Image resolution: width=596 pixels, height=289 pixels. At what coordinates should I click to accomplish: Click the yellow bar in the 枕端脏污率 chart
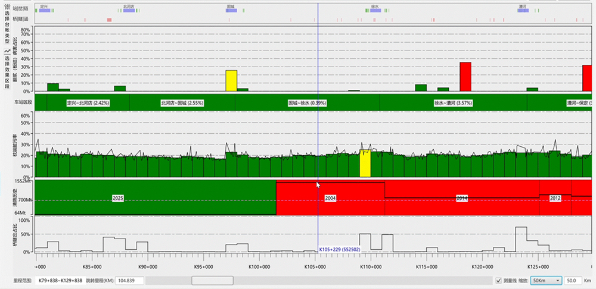[365, 164]
